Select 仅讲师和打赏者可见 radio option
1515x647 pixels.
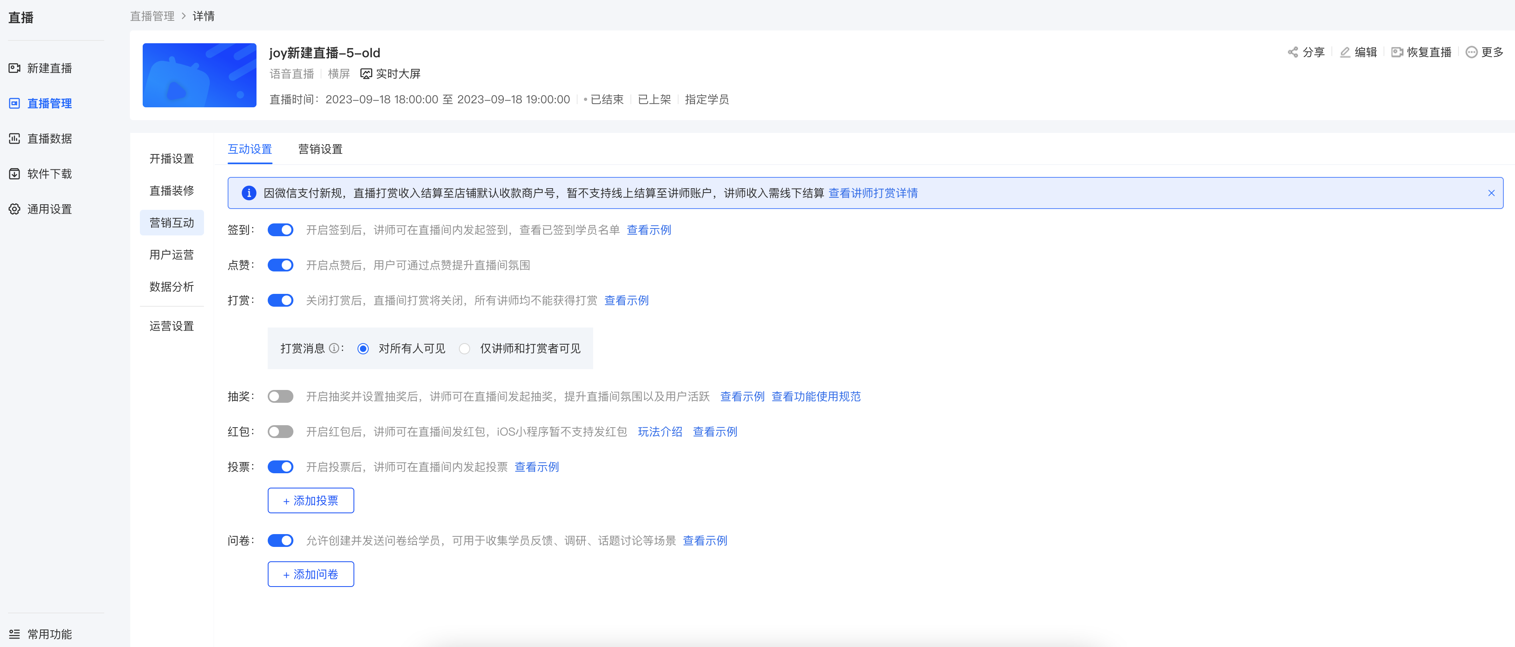point(465,349)
